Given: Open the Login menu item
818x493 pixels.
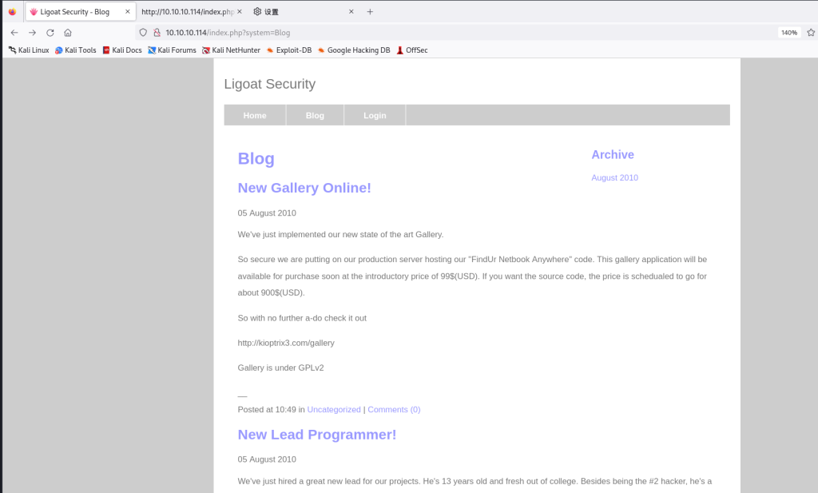Looking at the screenshot, I should tap(375, 115).
